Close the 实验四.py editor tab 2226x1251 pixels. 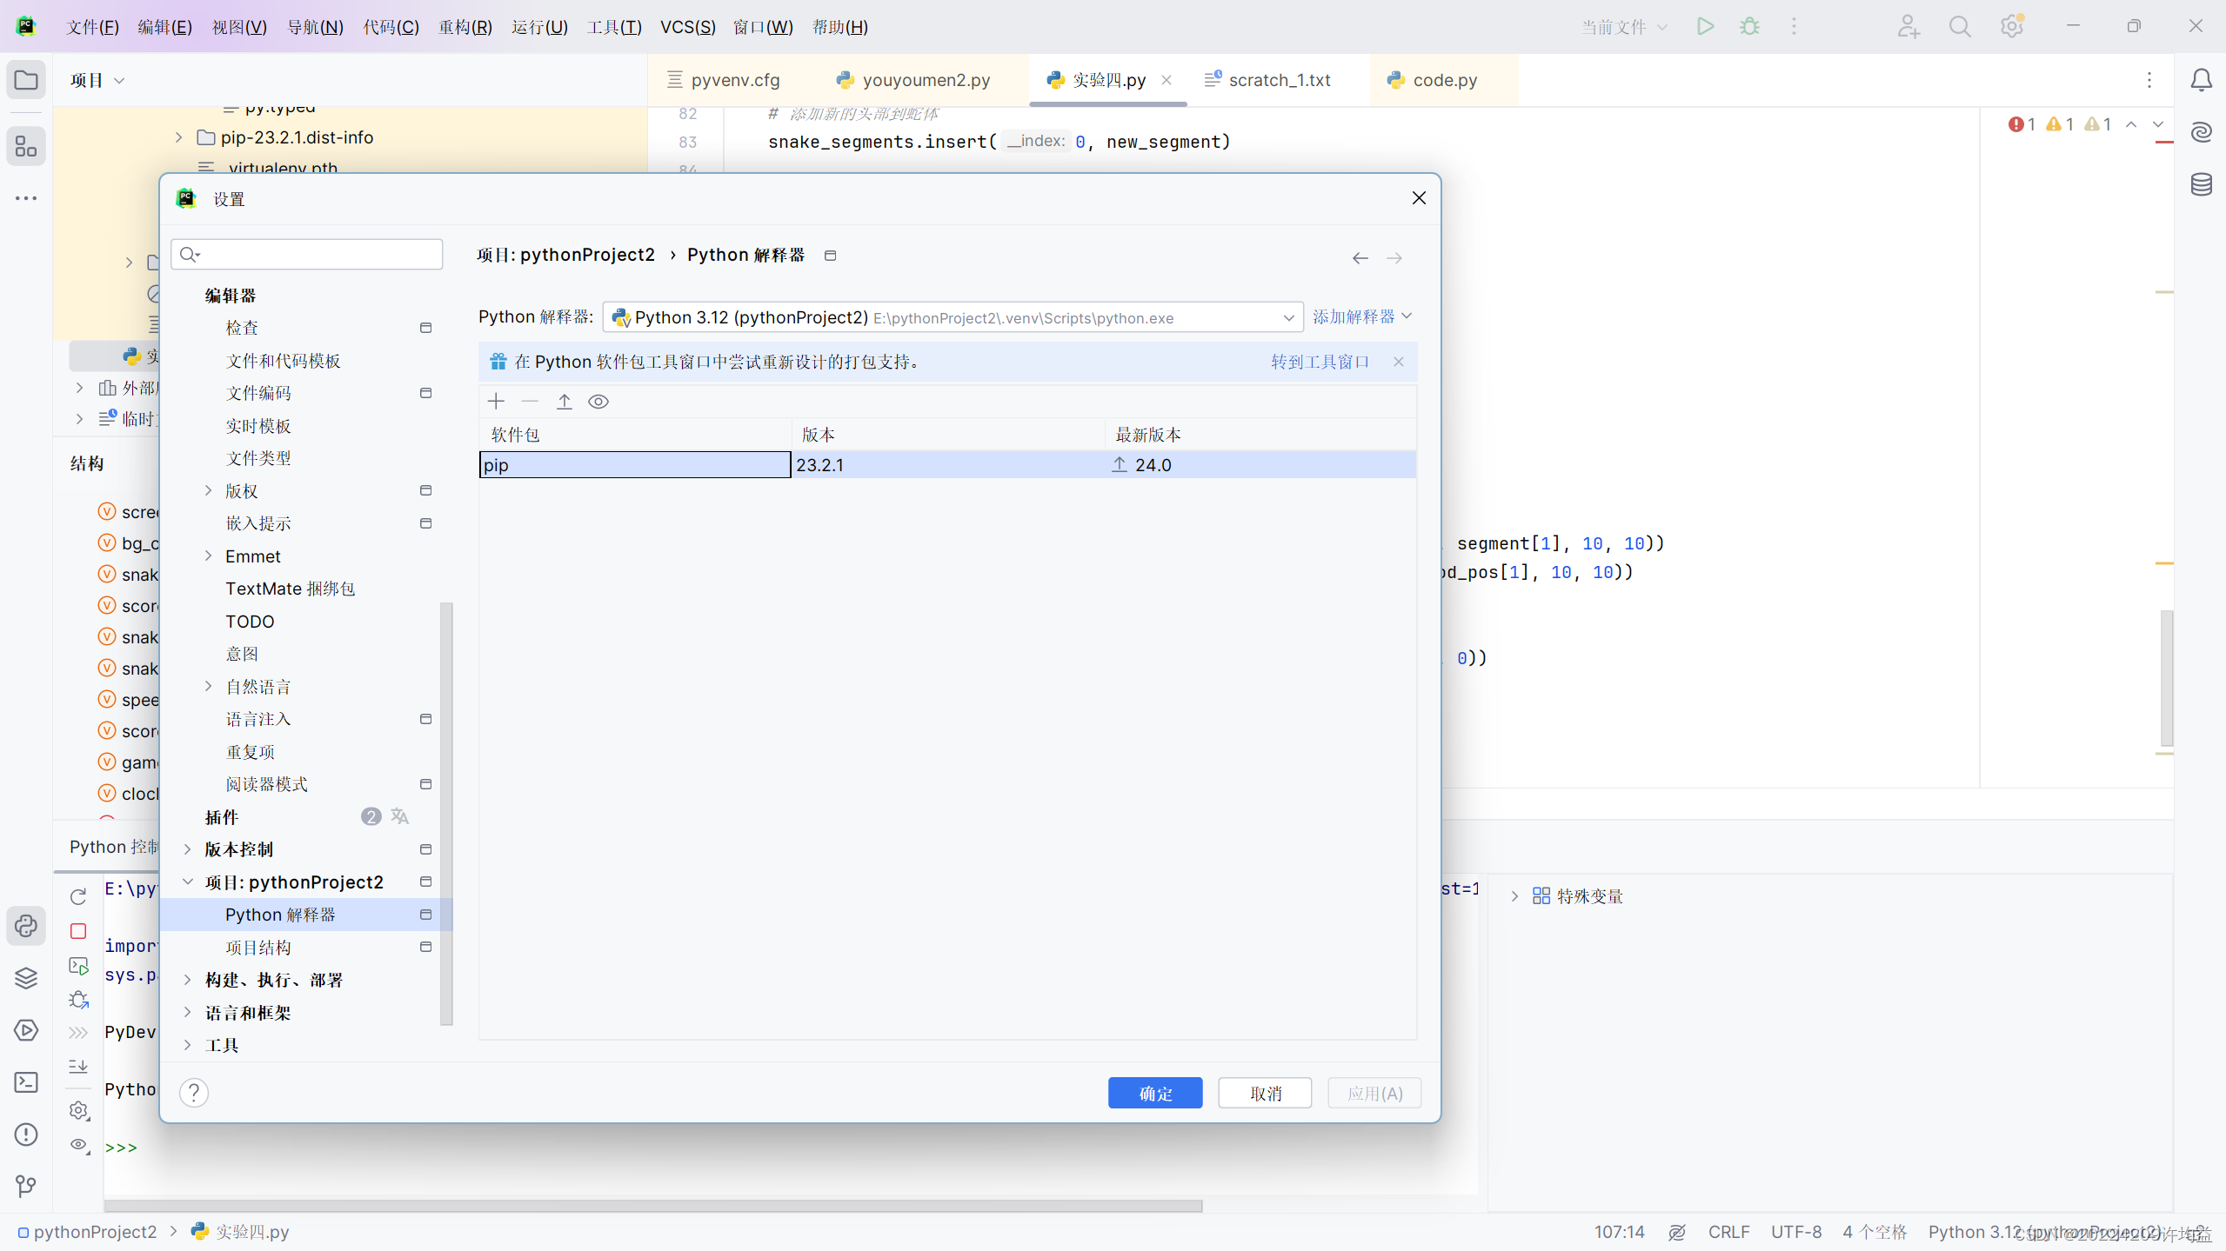[1166, 80]
